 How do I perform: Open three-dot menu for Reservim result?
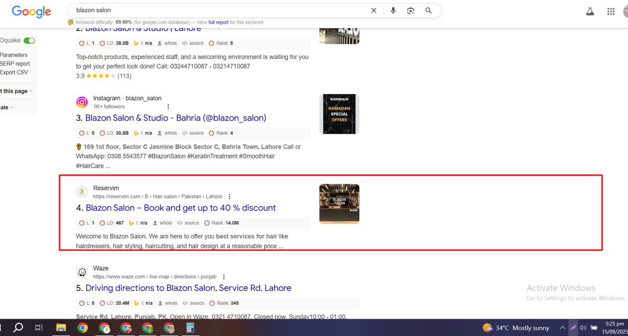(230, 196)
